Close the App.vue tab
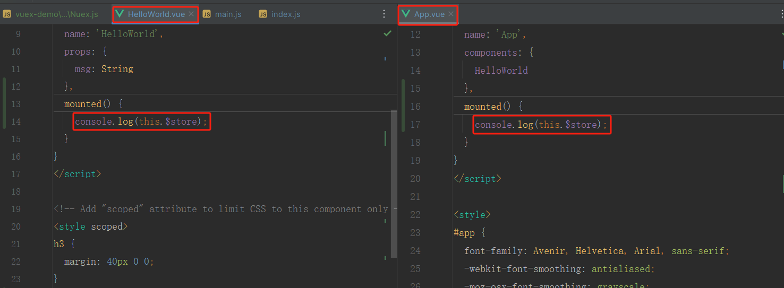Viewport: 784px width, 288px height. click(451, 14)
